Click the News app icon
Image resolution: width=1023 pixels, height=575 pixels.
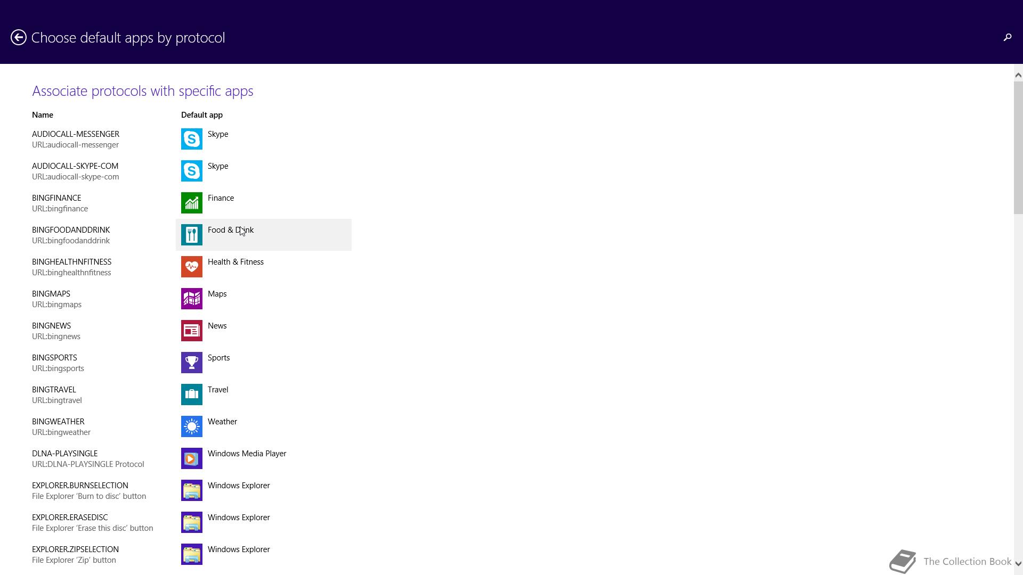[x=192, y=331]
